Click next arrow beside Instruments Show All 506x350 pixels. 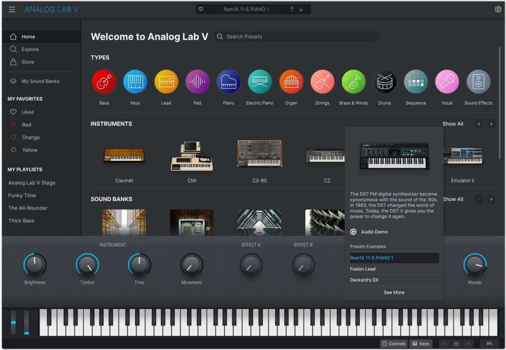(x=492, y=124)
